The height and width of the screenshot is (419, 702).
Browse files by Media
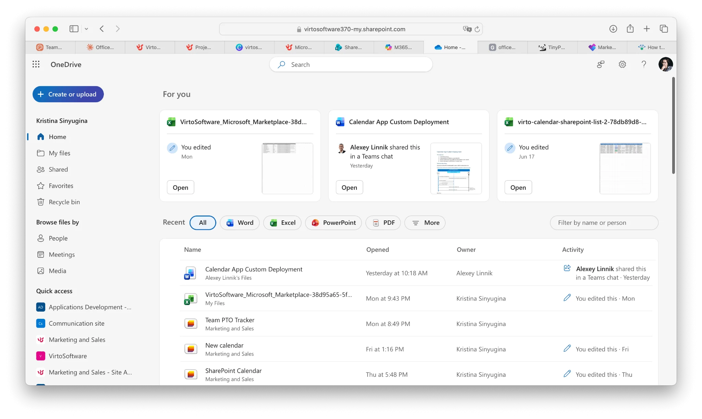(x=51, y=271)
